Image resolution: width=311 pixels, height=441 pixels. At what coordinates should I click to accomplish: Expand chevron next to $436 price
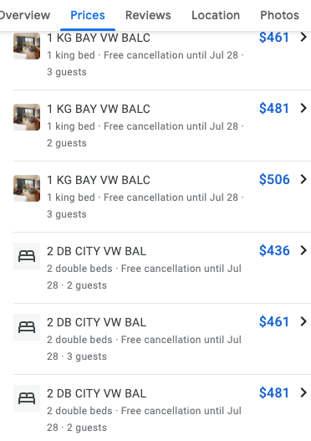tap(303, 250)
